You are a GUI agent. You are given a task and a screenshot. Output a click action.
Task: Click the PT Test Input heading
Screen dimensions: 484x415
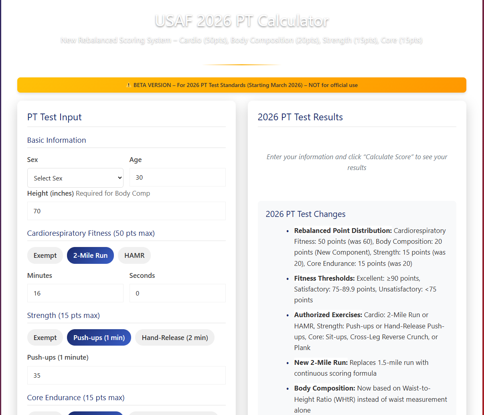[54, 117]
